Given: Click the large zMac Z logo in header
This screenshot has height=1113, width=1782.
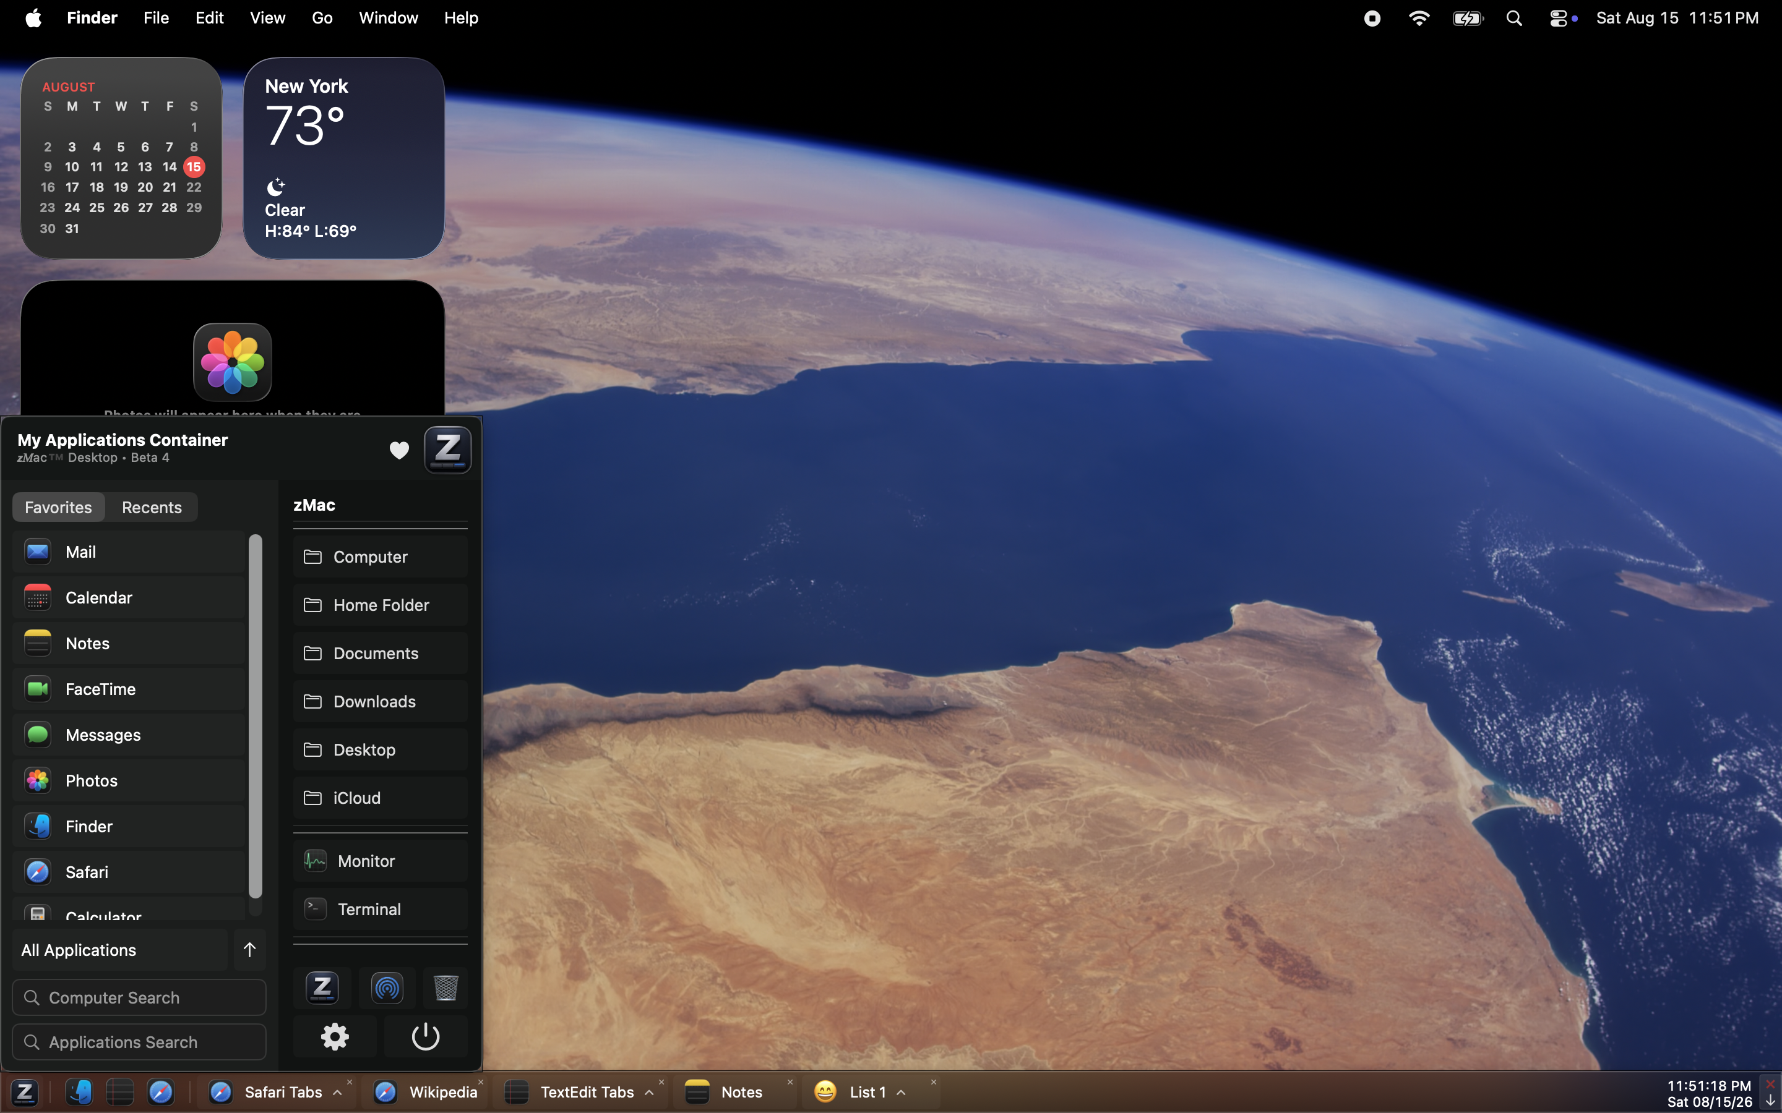Looking at the screenshot, I should [x=448, y=450].
